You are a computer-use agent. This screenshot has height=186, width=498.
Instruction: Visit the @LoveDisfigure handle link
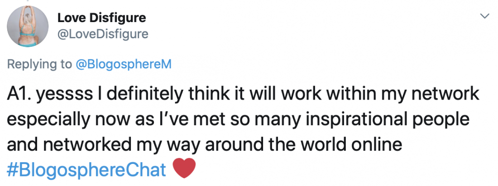pyautogui.click(x=103, y=34)
